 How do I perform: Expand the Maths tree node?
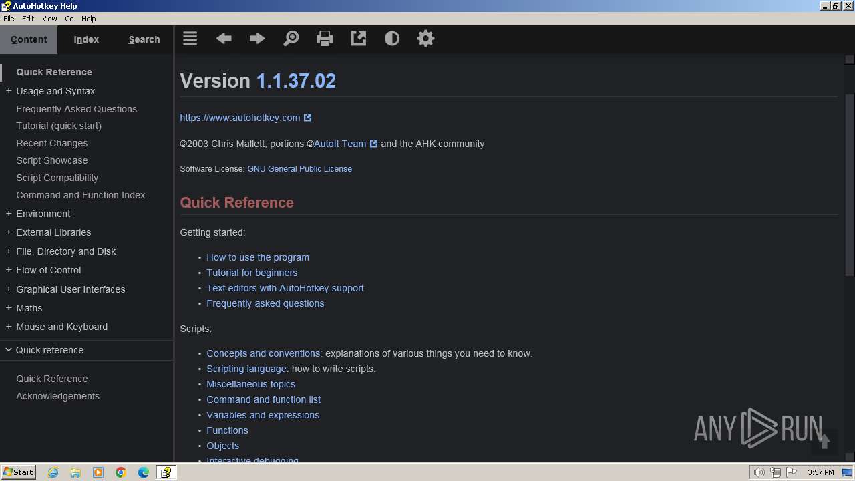9,308
